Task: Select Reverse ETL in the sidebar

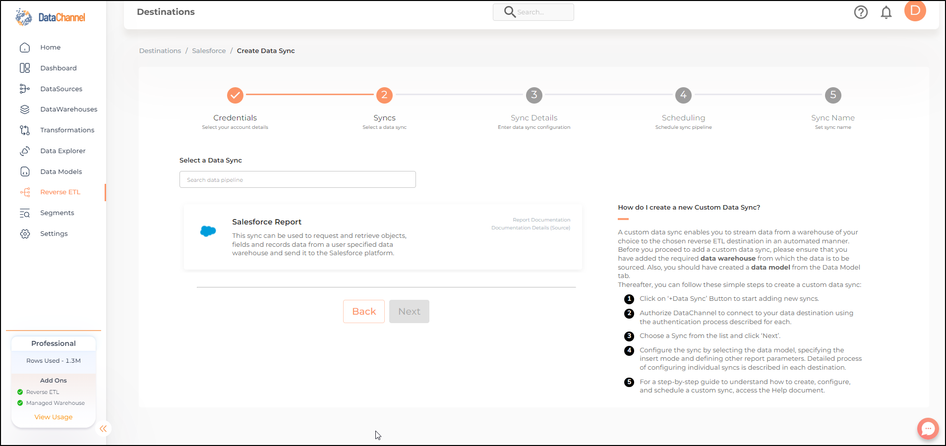Action: click(x=60, y=192)
